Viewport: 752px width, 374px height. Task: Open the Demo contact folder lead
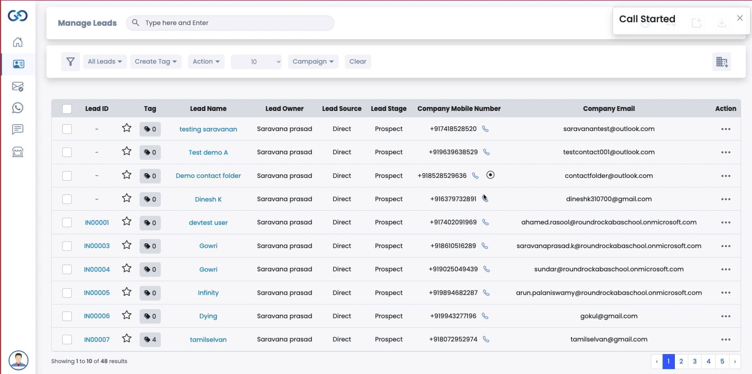208,176
